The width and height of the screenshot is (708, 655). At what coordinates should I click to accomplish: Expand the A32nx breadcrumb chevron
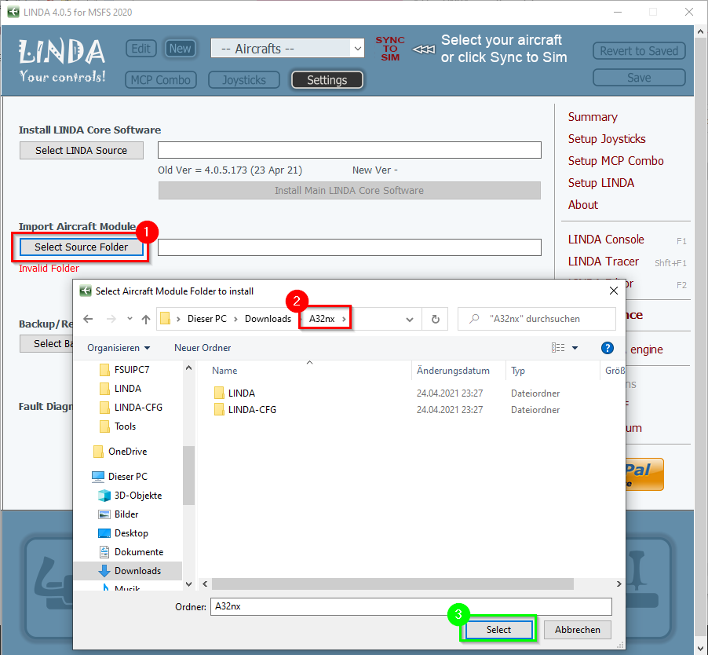pyautogui.click(x=344, y=319)
